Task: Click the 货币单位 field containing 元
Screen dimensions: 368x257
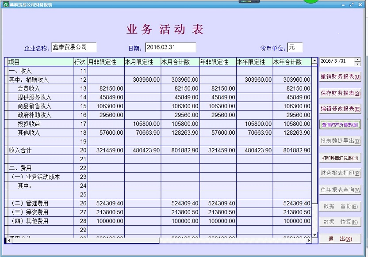Action: click(x=294, y=47)
